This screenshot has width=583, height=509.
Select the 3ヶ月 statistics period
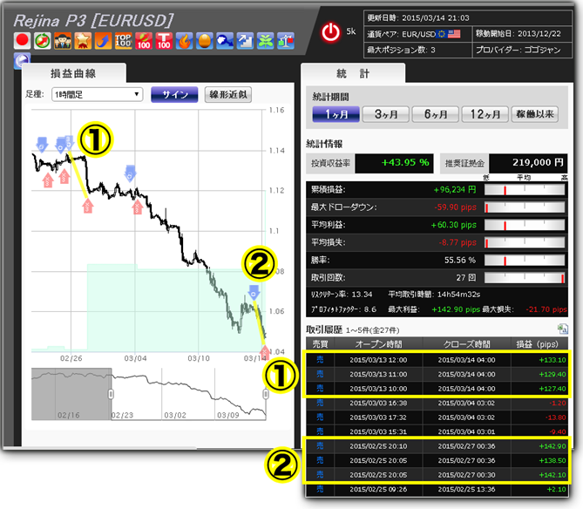(x=386, y=114)
